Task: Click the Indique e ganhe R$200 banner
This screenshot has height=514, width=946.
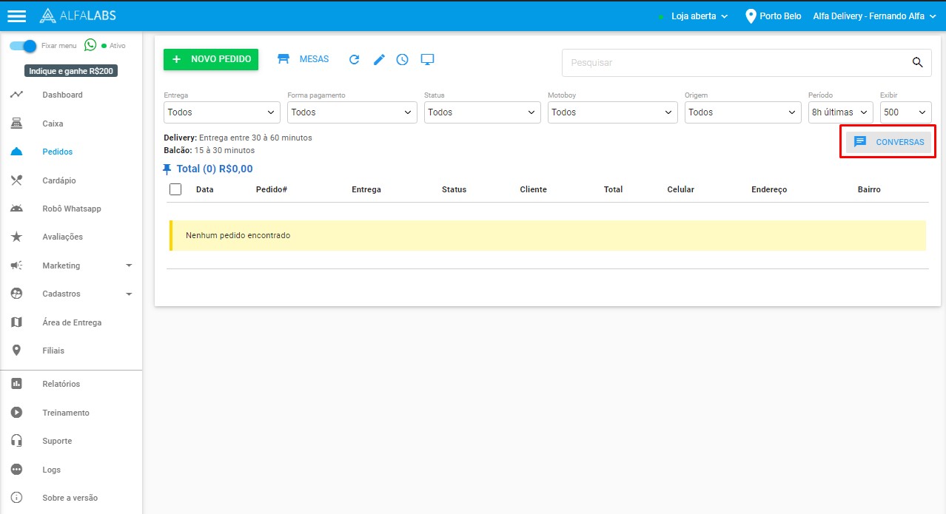Action: pos(71,71)
